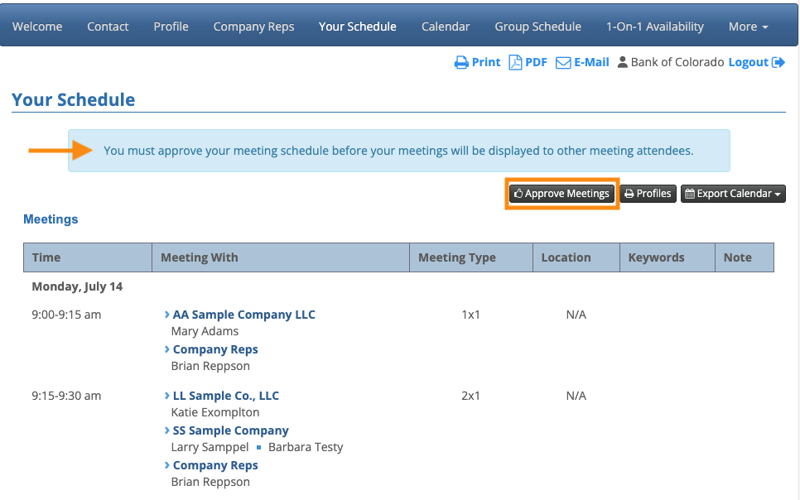
Task: Click the Bank of Colorado user icon
Action: [x=623, y=63]
